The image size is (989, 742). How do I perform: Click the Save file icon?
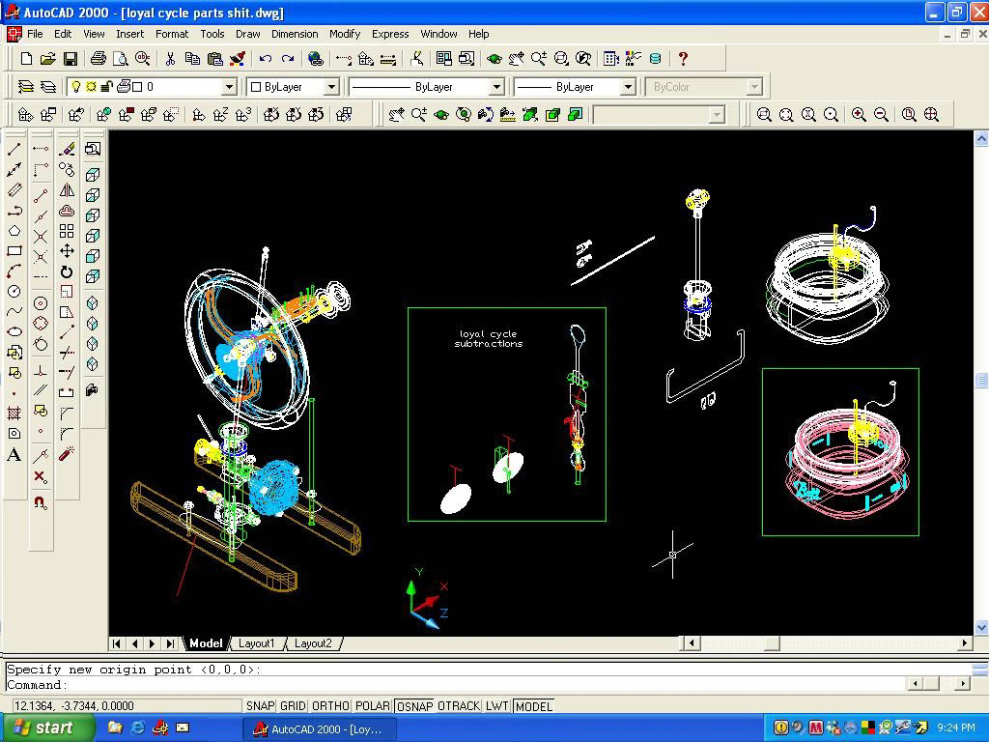point(71,59)
